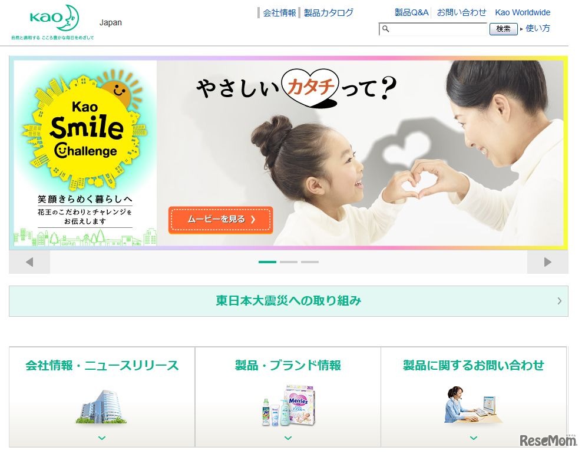Open the 製品カタログ menu item

coord(328,13)
